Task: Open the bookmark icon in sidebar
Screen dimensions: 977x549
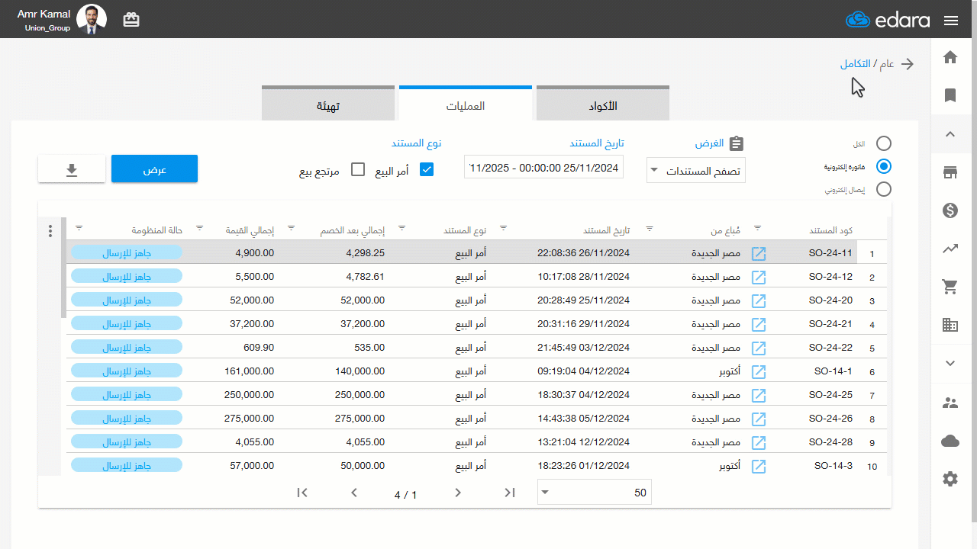Action: (x=950, y=95)
